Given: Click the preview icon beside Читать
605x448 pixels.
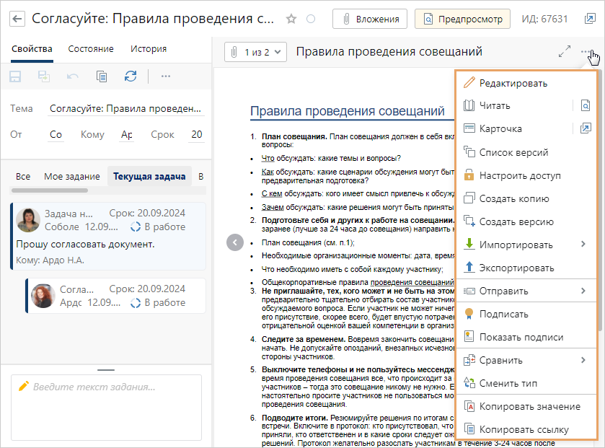Looking at the screenshot, I should coord(585,105).
